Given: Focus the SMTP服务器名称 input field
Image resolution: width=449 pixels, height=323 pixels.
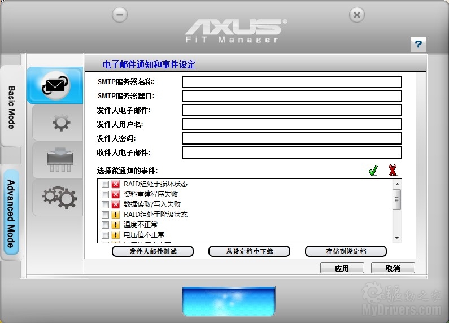Looking at the screenshot, I should (291, 82).
